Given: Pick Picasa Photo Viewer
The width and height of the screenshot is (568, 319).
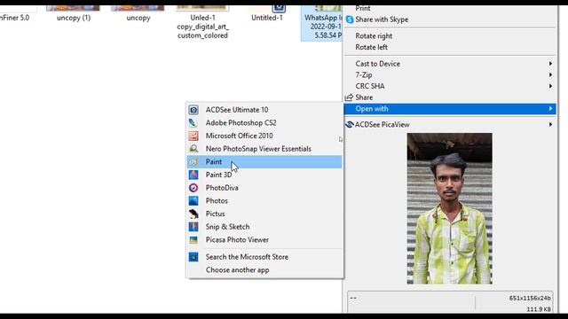Looking at the screenshot, I should pyautogui.click(x=264, y=240).
